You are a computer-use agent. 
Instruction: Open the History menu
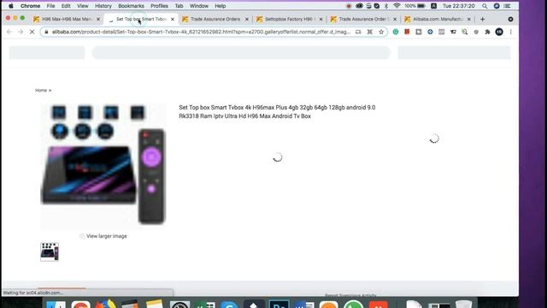click(103, 6)
